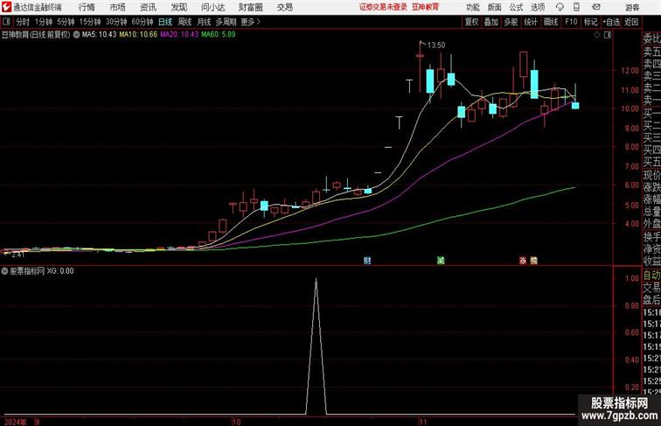
Task: Switch to the 30分钟 period tab
Action: click(116, 22)
